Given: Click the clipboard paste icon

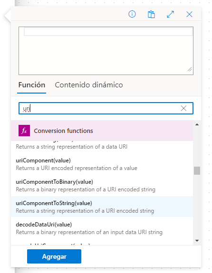Looking at the screenshot, I should click(151, 14).
